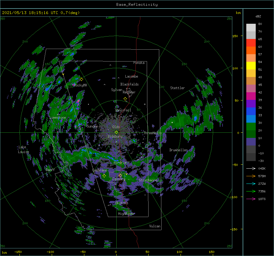274x256 pixels.
Task: Click the orange 57DM arrow in legend
Action: pyautogui.click(x=251, y=176)
